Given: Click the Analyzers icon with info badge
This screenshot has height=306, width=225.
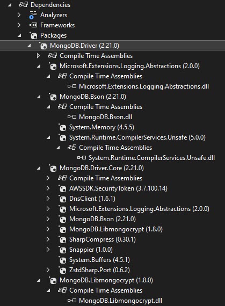Looking at the screenshot, I should click(x=33, y=15).
